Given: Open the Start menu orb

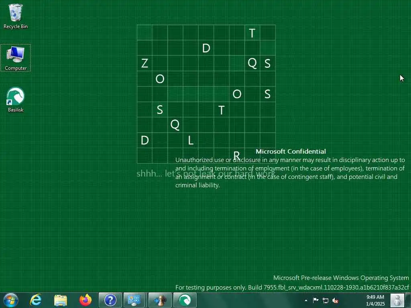Looking at the screenshot, I should click(10, 300).
